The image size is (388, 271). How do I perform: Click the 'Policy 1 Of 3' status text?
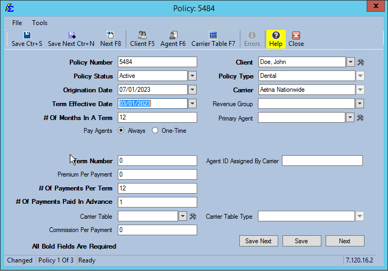[56, 260]
